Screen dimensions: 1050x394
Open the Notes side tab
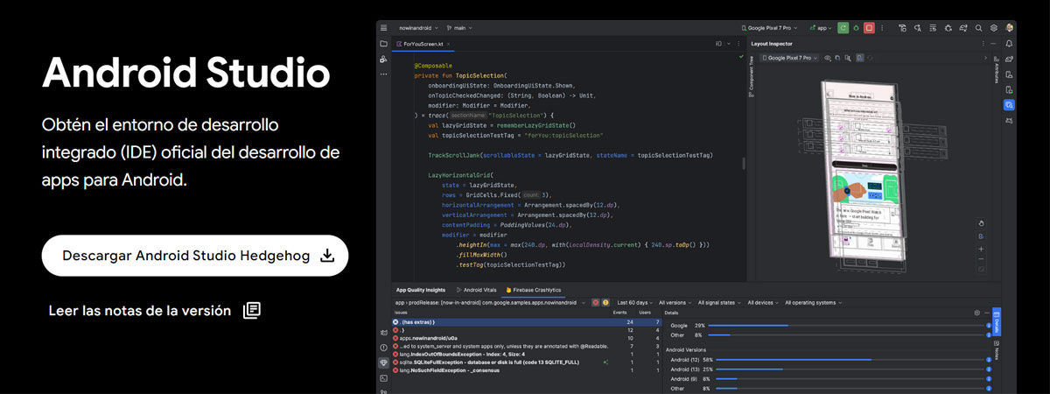tap(997, 351)
